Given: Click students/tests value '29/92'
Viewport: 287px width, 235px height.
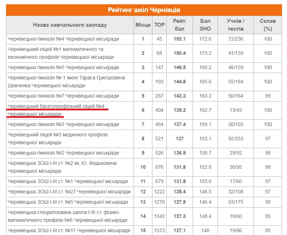Looking at the screenshot, I should [236, 153].
